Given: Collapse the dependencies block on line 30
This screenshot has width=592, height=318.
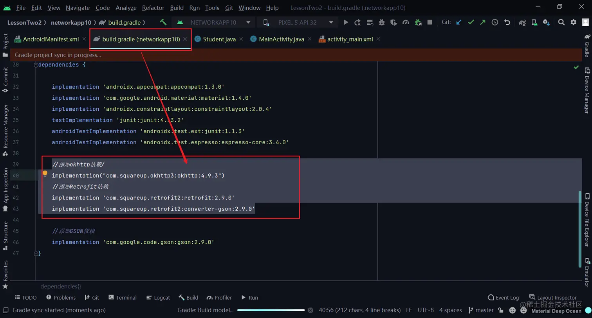Looking at the screenshot, I should click(x=36, y=65).
